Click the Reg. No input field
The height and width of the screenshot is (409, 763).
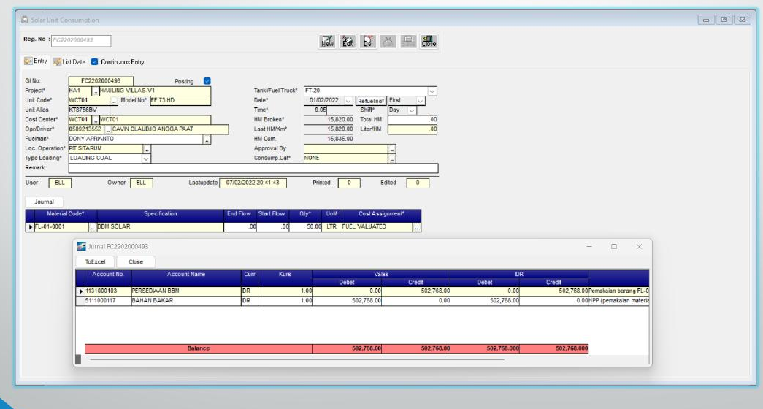click(x=81, y=40)
